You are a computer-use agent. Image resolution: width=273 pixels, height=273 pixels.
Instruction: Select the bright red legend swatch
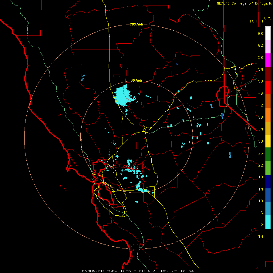coord(268,87)
